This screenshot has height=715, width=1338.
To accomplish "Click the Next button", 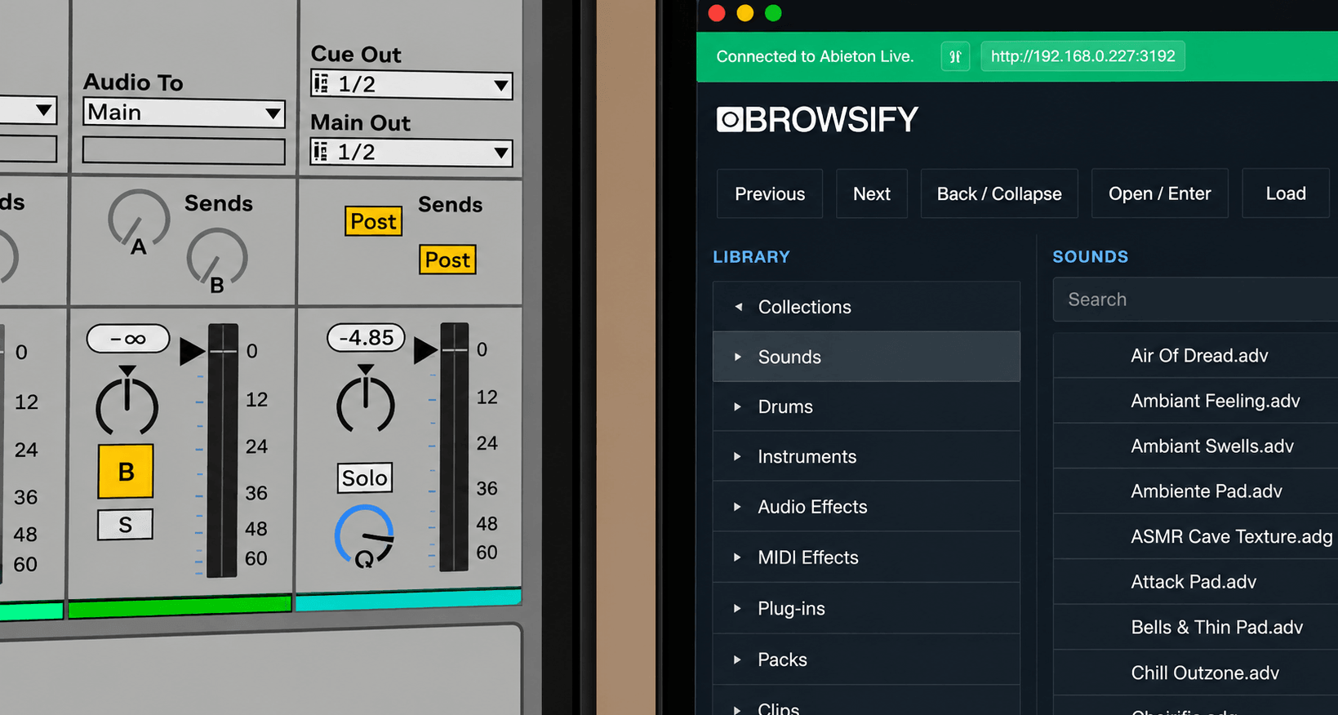I will pyautogui.click(x=872, y=193).
